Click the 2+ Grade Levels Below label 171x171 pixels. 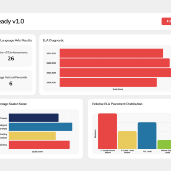click(x=108, y=151)
